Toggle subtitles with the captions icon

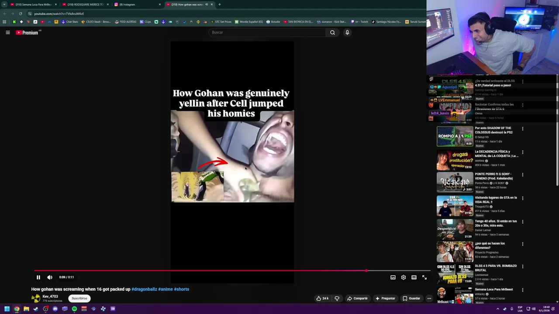click(393, 277)
